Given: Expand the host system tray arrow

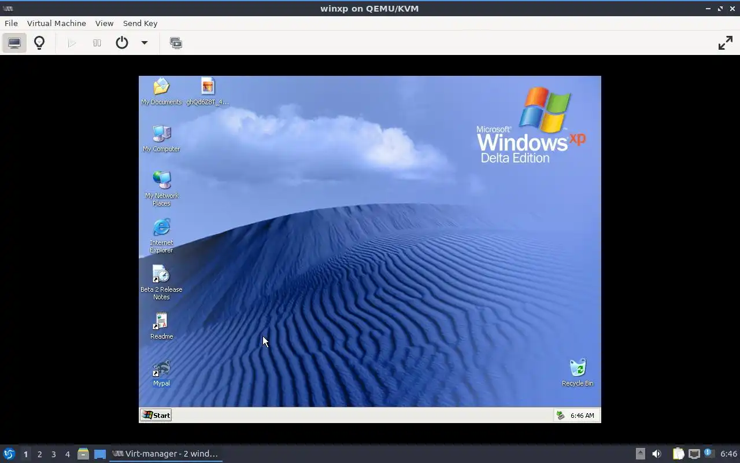Looking at the screenshot, I should coord(640,454).
